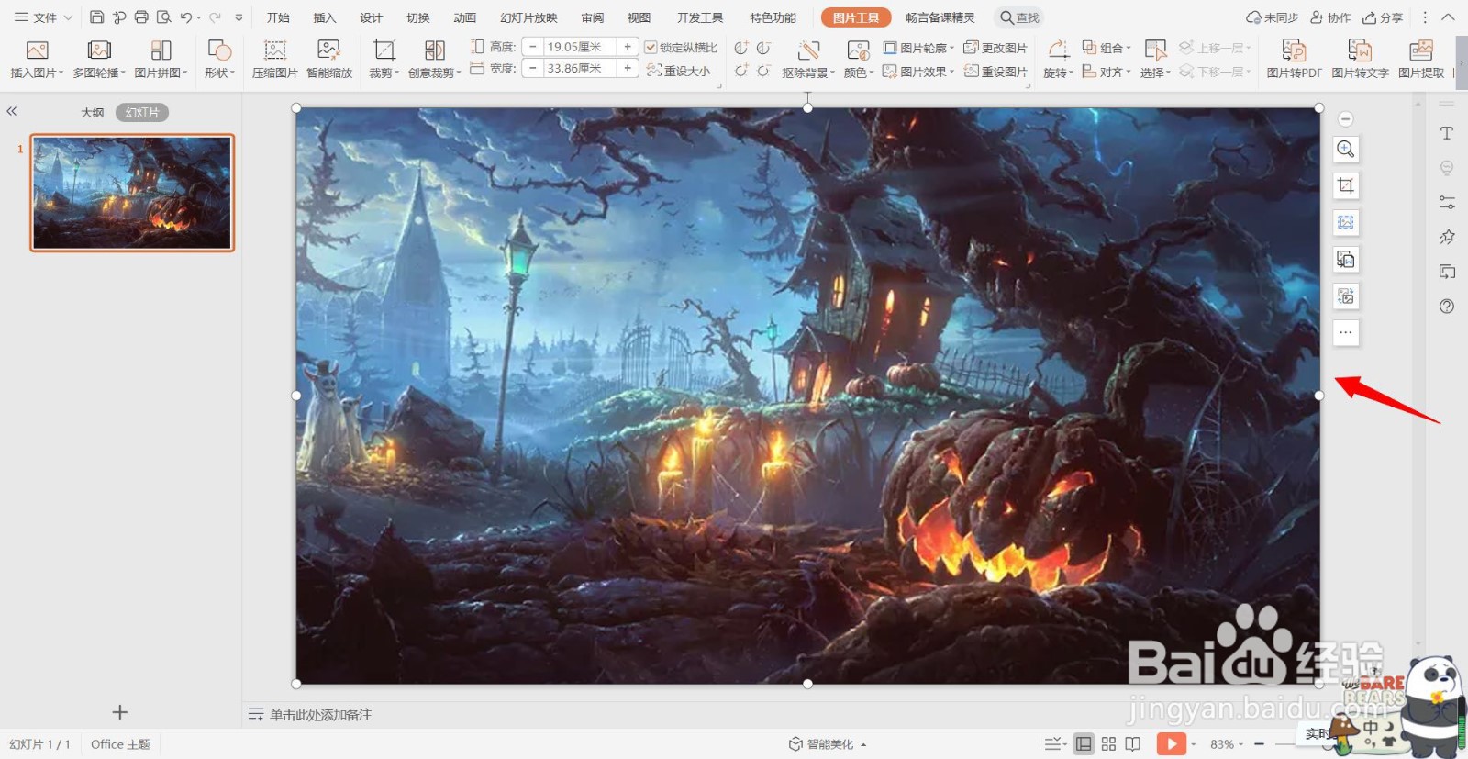Click 重设大小 reset size button
This screenshot has height=759, width=1468.
678,71
